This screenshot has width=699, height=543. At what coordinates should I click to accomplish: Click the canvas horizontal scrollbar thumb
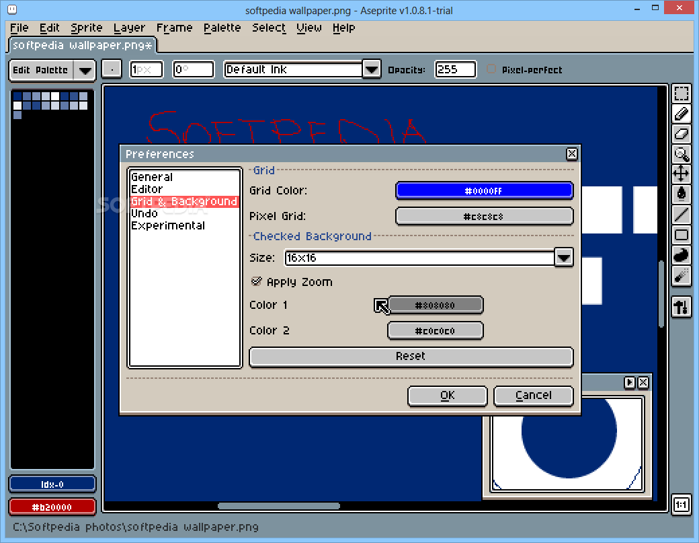coord(279,506)
